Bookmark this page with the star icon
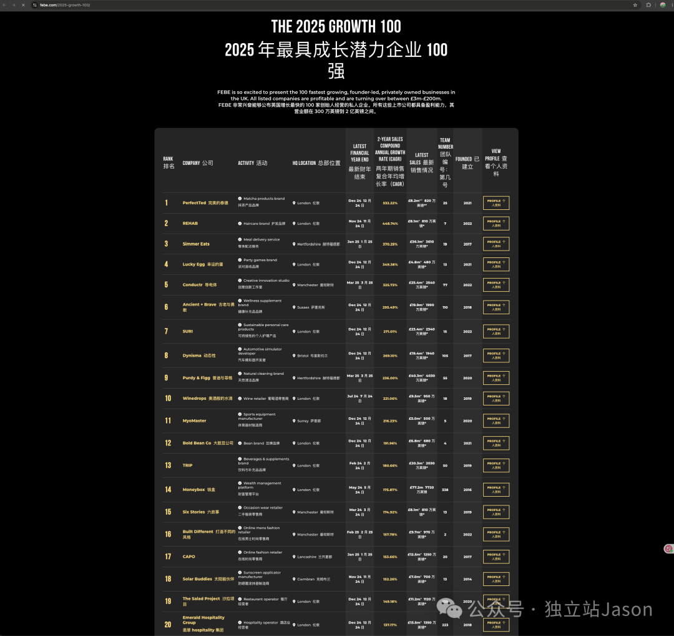The image size is (674, 636). [635, 5]
